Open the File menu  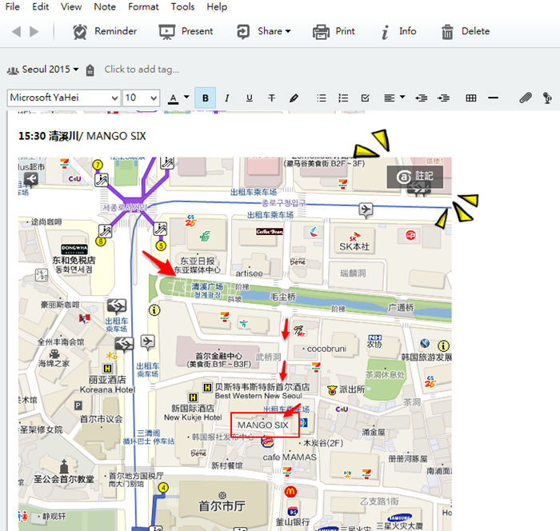[x=13, y=6]
